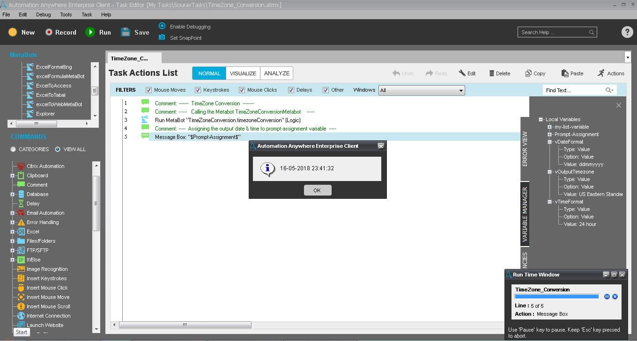
Task: Expand the Excel command group
Action: point(13,232)
